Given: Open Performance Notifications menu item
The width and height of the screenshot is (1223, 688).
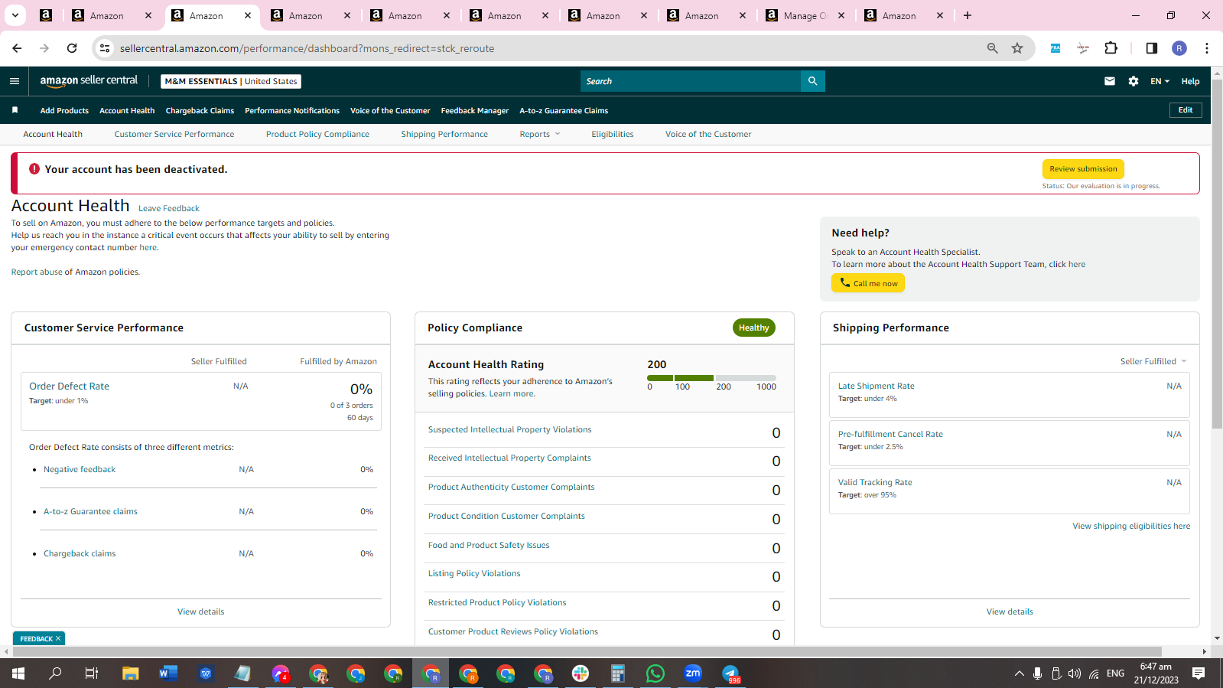Looking at the screenshot, I should 292,110.
